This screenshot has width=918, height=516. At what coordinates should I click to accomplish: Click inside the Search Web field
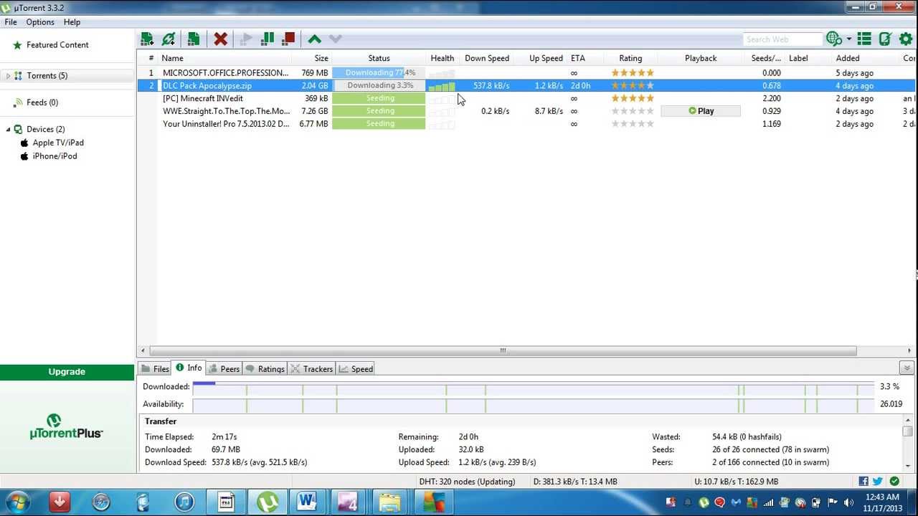782,39
